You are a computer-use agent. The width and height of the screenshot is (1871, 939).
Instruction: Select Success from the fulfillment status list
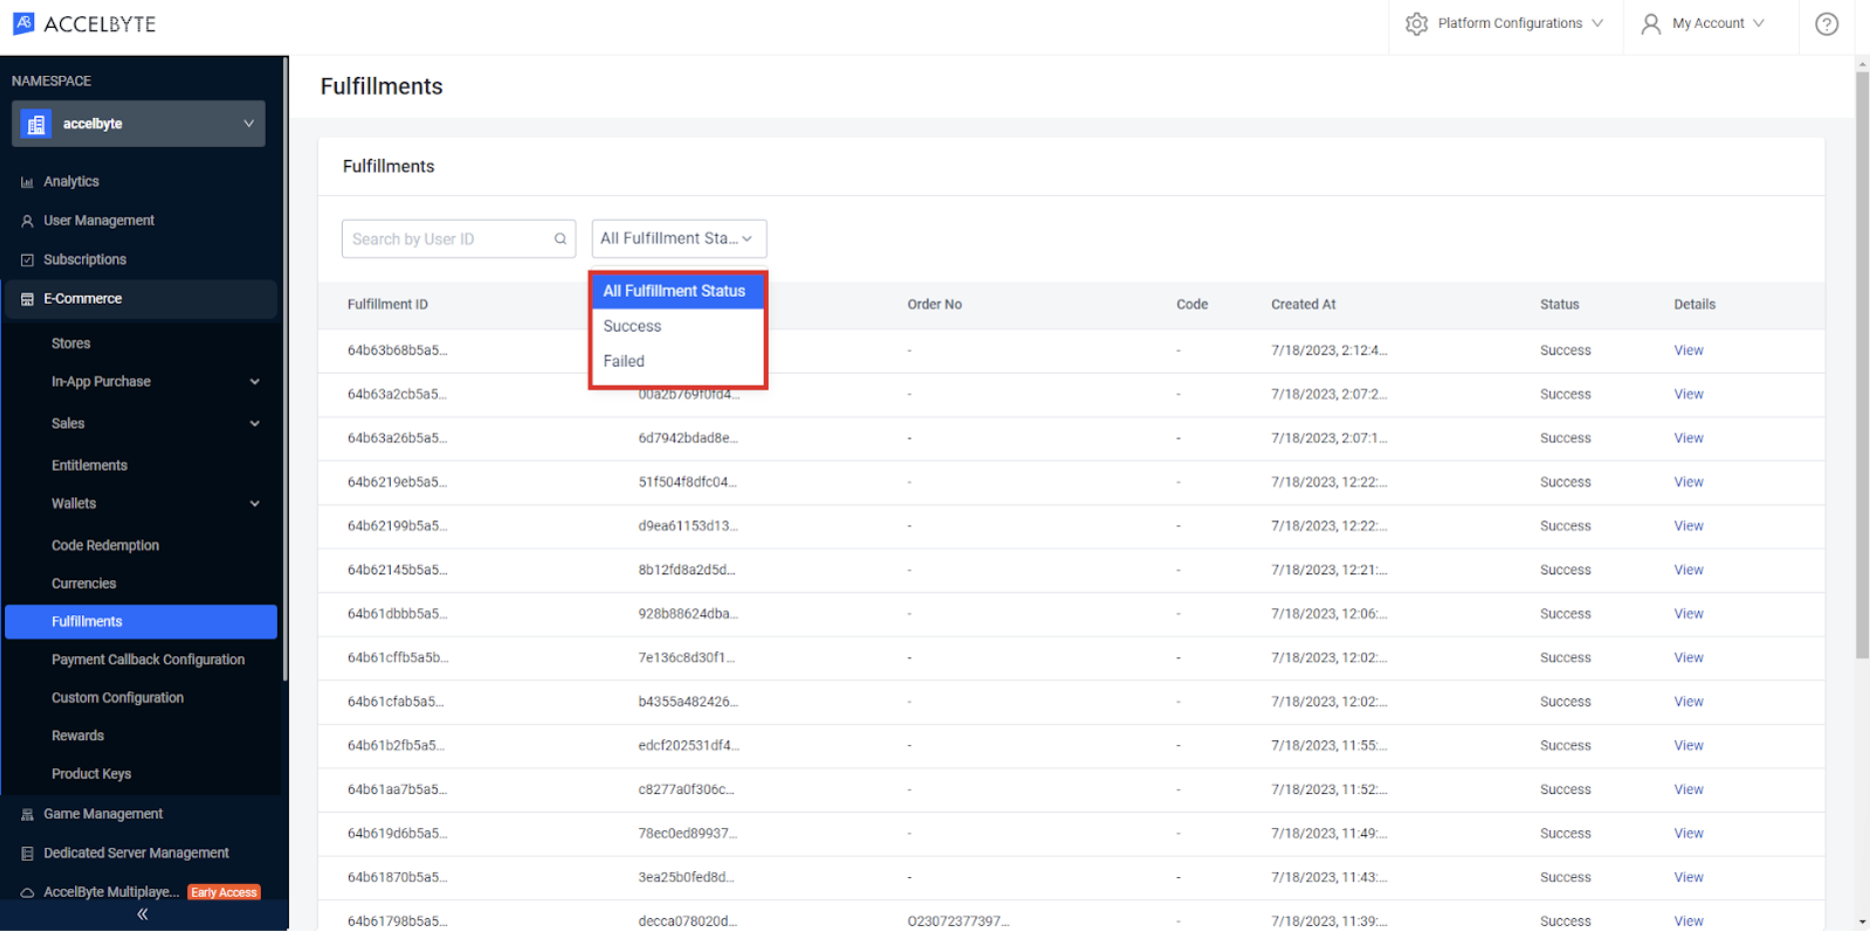click(x=632, y=326)
